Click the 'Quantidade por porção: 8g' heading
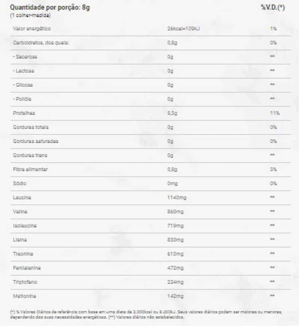This screenshot has width=299, height=326. (x=50, y=7)
